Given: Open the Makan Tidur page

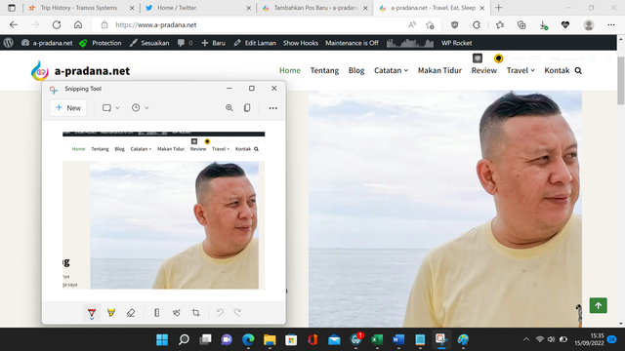Looking at the screenshot, I should point(439,70).
